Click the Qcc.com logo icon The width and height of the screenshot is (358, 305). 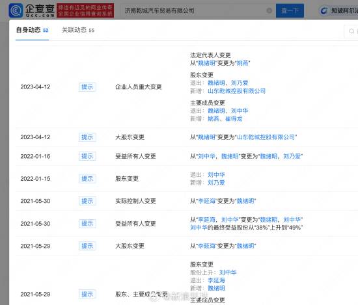pyautogui.click(x=16, y=10)
